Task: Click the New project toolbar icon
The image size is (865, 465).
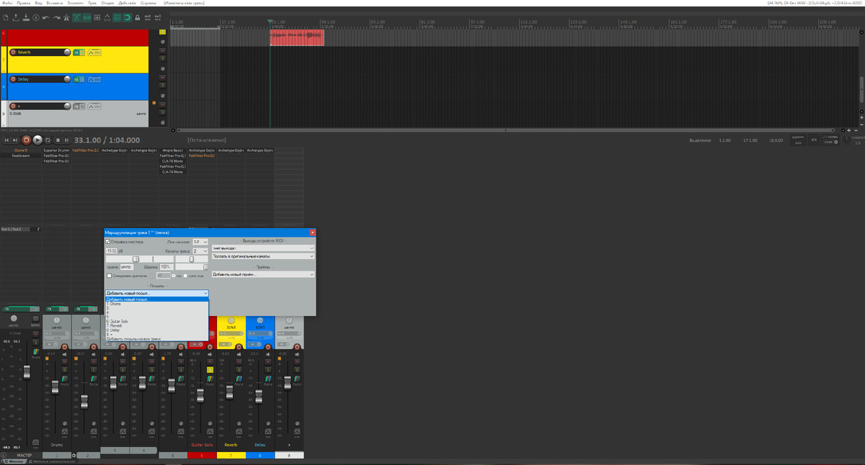Action: tap(6, 17)
